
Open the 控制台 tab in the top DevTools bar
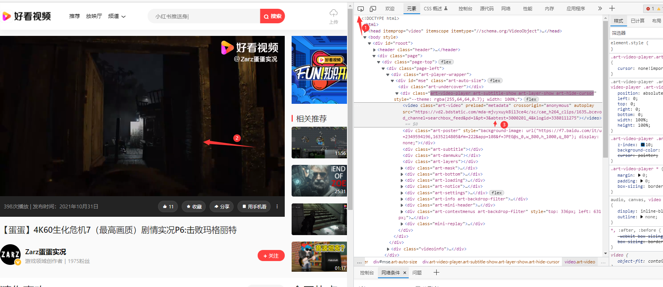[x=465, y=9]
